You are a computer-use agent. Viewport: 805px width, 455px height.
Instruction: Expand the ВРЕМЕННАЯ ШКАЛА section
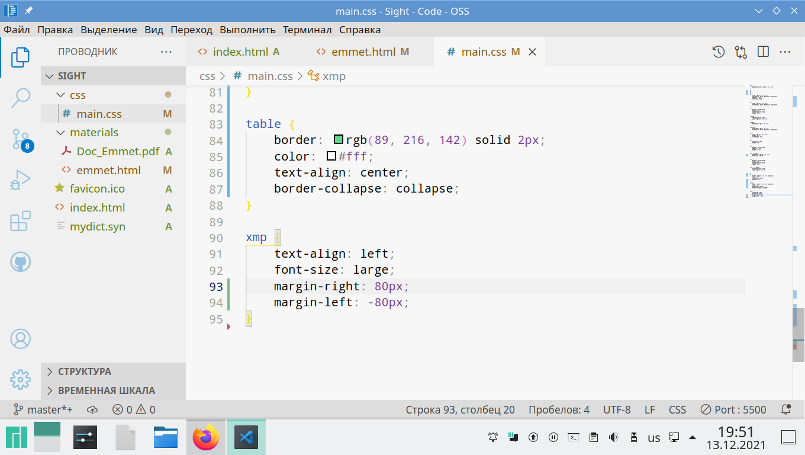[106, 390]
